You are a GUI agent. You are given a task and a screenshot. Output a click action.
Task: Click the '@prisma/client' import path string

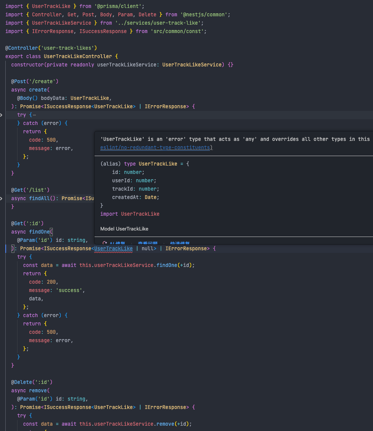[118, 6]
